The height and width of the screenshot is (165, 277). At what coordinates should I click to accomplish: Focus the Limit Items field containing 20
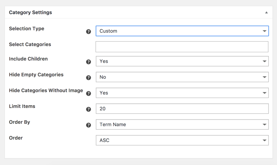coord(182,109)
